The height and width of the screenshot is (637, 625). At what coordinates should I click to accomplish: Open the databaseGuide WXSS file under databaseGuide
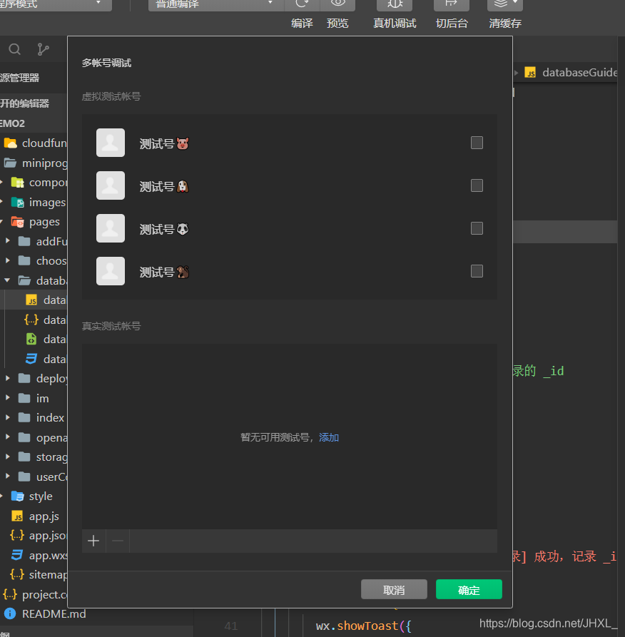pos(46,359)
